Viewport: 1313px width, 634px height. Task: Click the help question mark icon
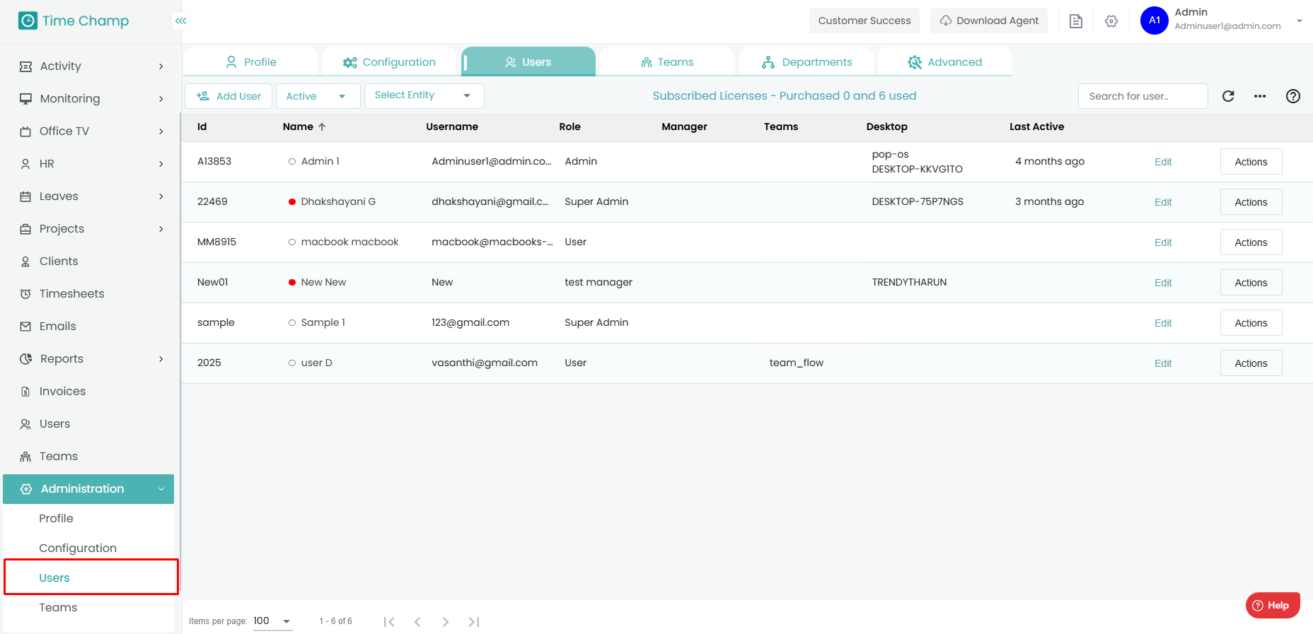click(1292, 96)
